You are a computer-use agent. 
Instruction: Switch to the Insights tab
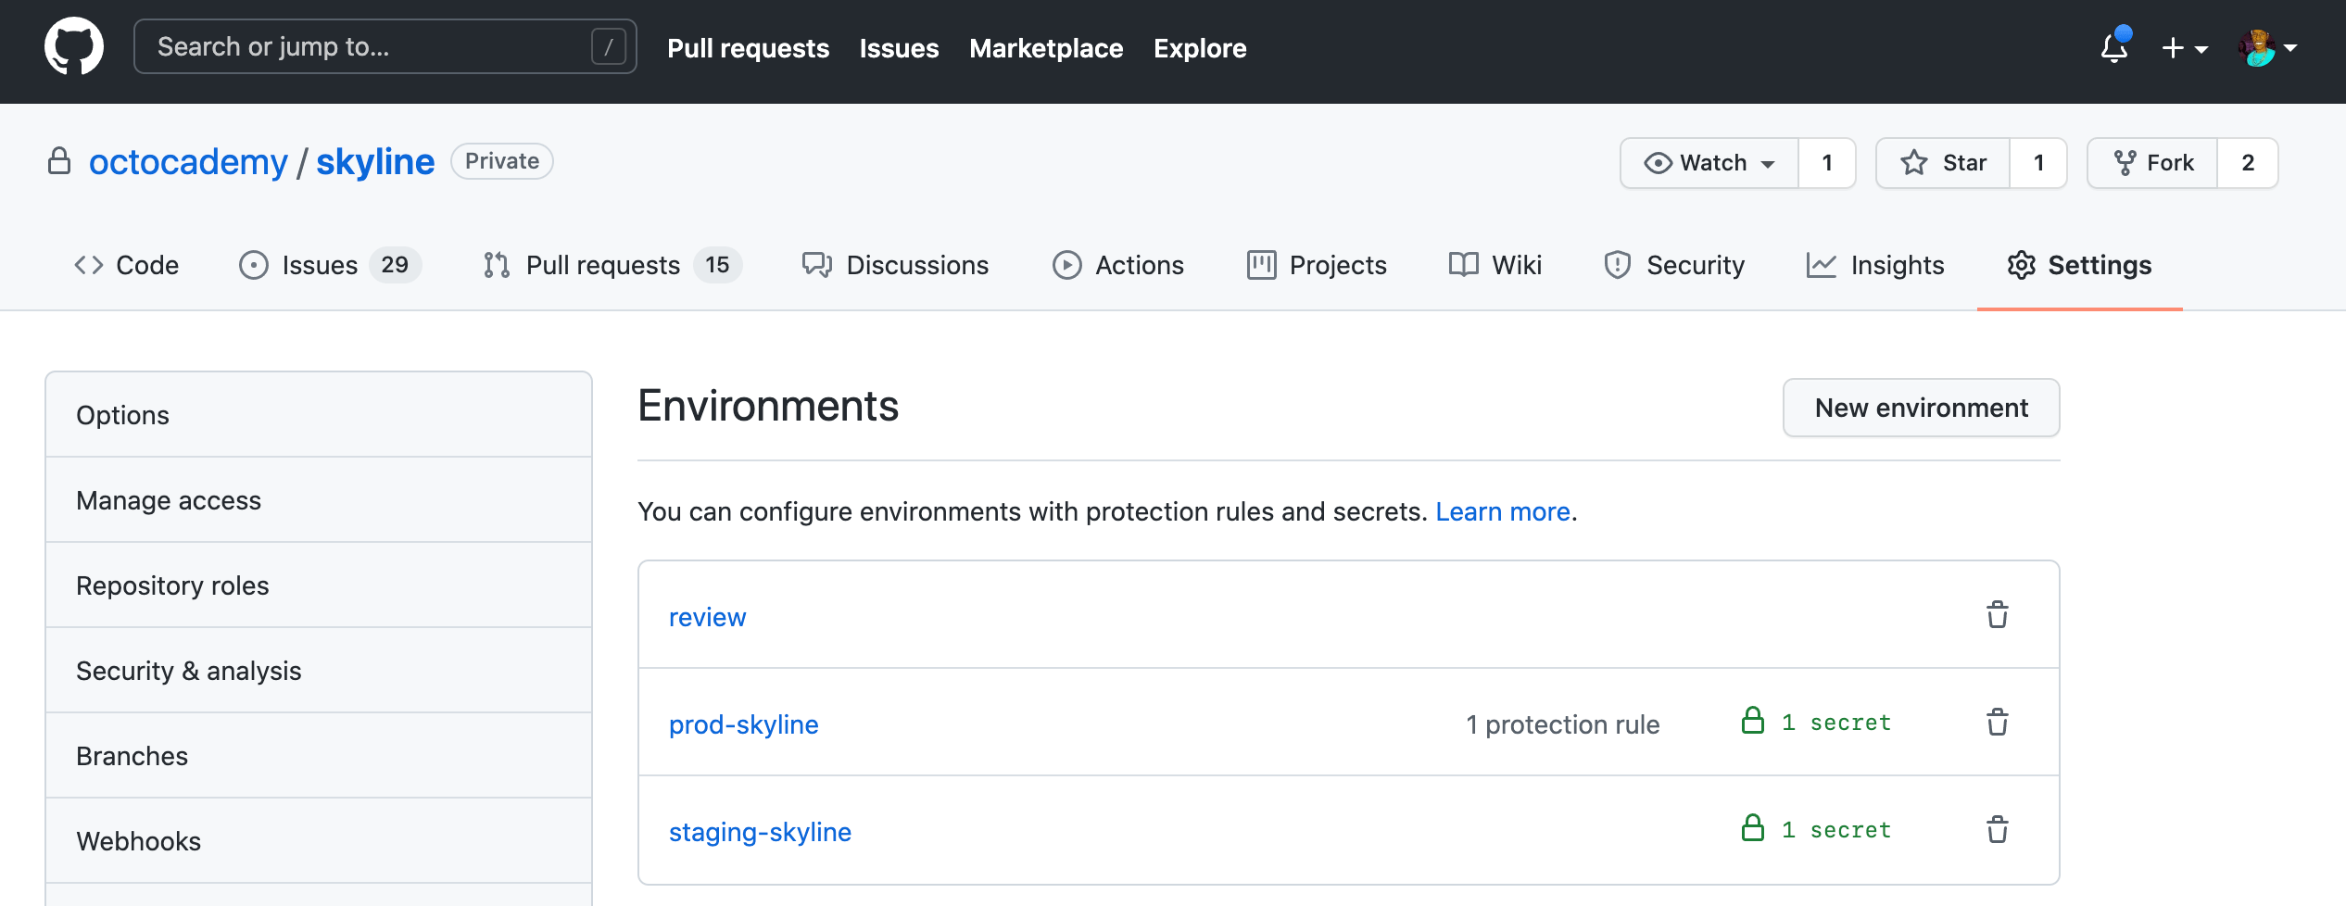(x=1876, y=265)
